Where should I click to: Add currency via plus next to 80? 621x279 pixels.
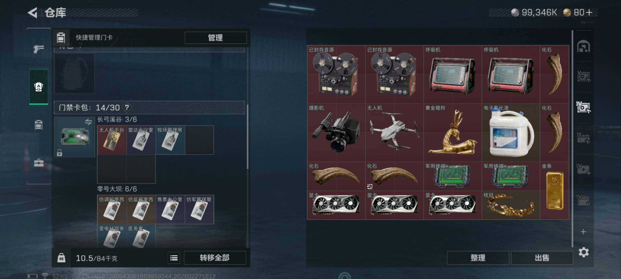(589, 12)
